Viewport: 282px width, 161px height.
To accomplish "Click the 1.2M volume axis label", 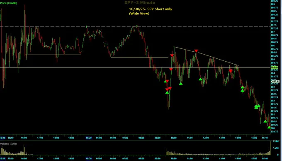I will pos(276,148).
